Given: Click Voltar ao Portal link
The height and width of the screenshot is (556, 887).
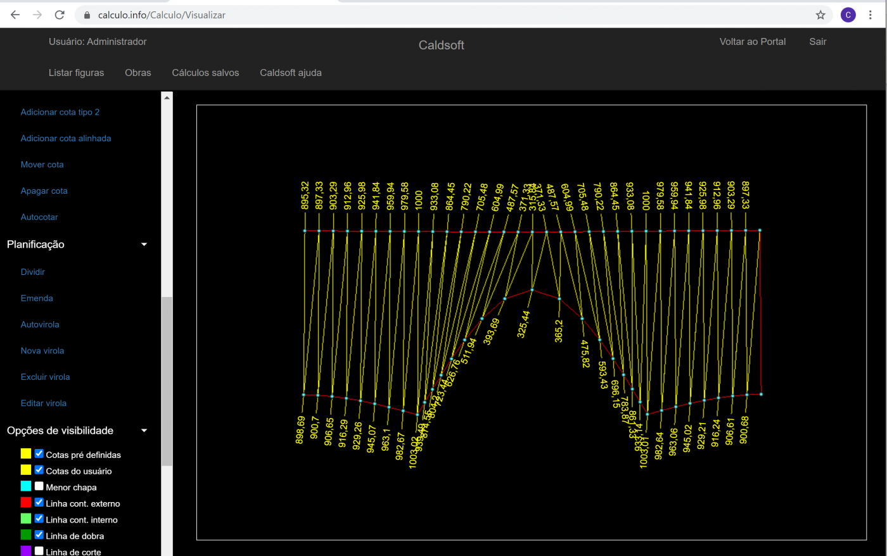Looking at the screenshot, I should 752,42.
